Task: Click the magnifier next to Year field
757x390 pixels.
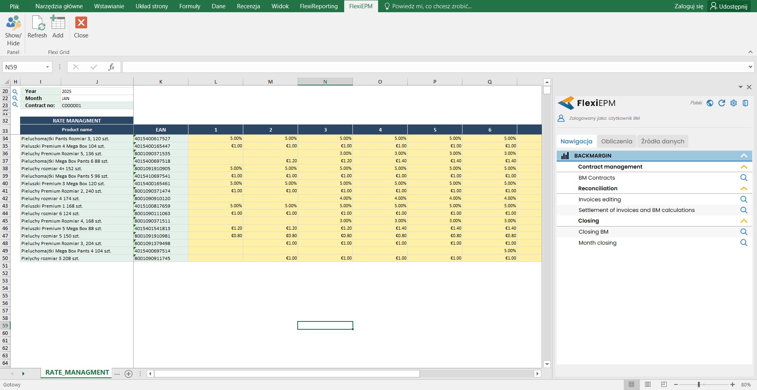Action: point(15,91)
